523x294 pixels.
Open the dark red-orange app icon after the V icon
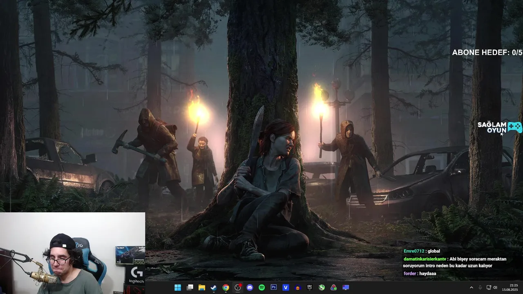[x=297, y=287]
